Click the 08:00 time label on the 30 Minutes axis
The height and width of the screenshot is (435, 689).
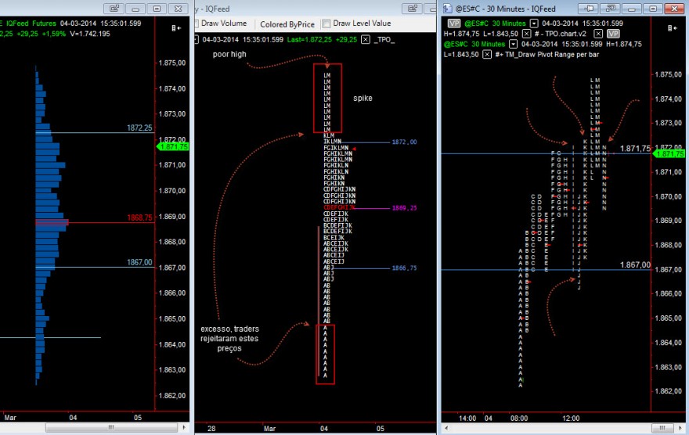pos(519,419)
